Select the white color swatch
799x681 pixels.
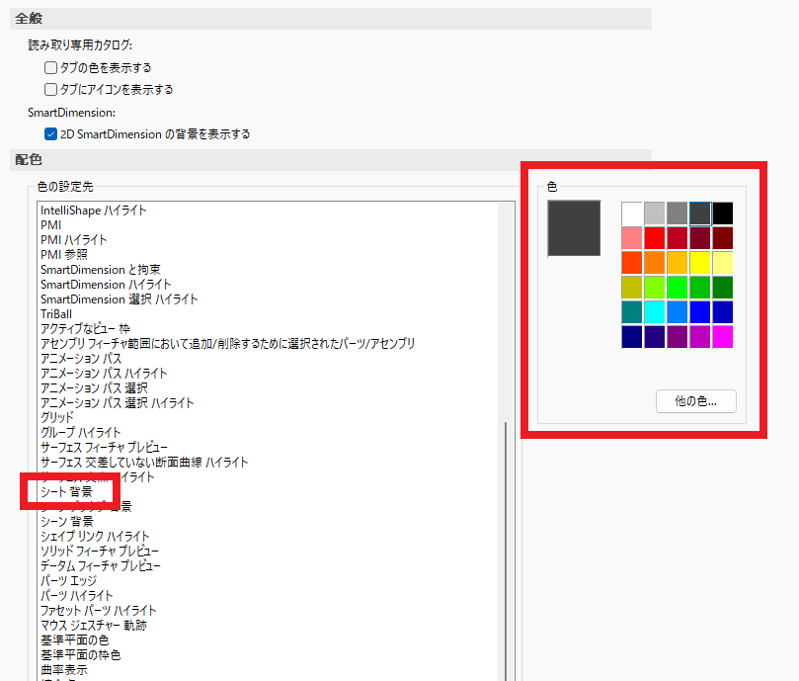point(632,213)
